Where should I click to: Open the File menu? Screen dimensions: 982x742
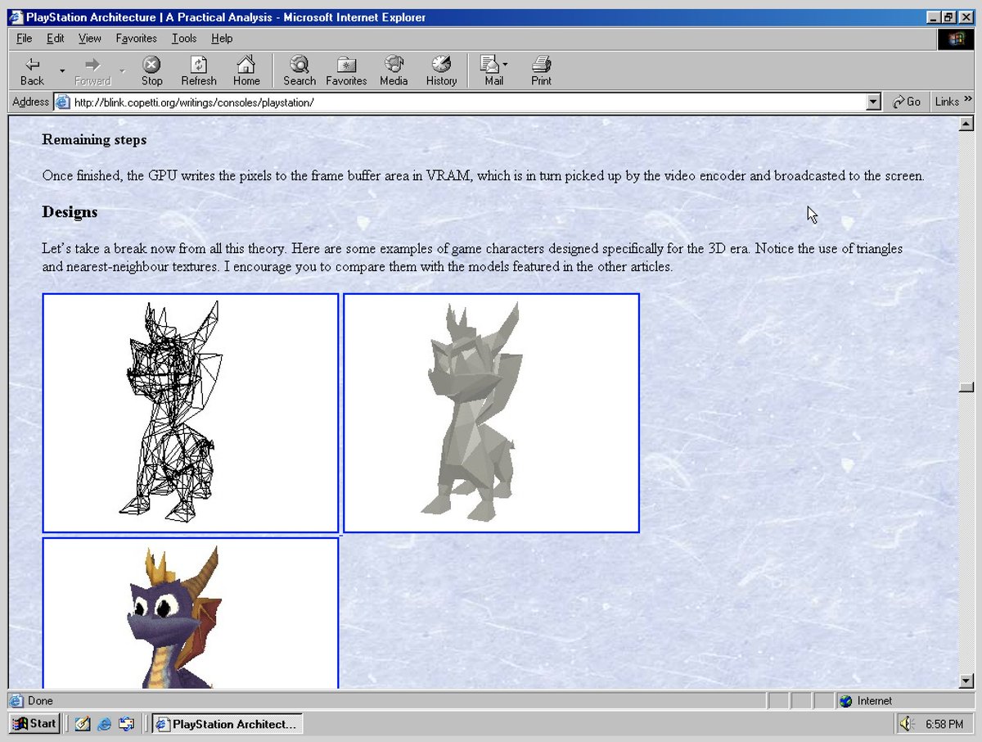coord(24,38)
